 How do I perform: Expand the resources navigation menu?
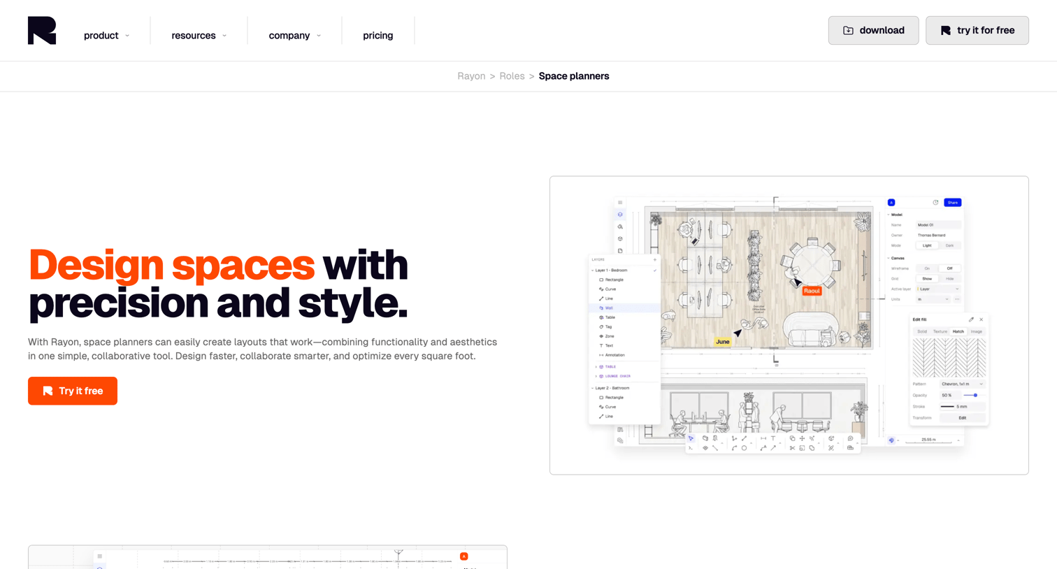199,36
